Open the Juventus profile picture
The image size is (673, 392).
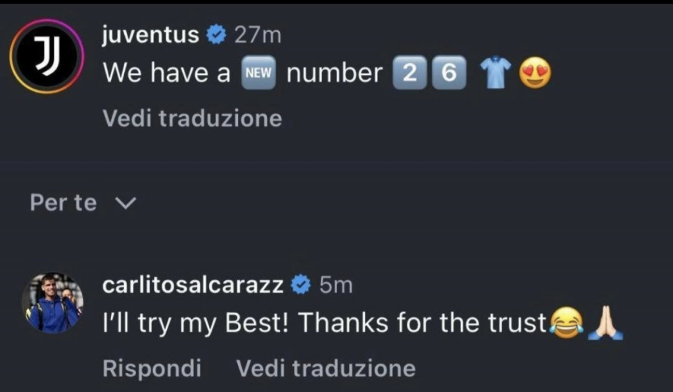point(45,56)
